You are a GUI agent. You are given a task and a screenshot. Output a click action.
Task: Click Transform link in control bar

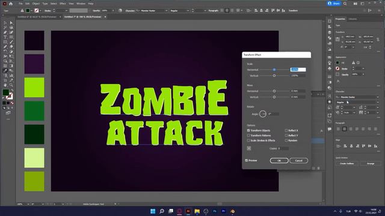tap(293, 11)
